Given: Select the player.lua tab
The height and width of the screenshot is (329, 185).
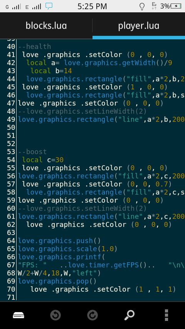Looking at the screenshot, I should point(139,25).
